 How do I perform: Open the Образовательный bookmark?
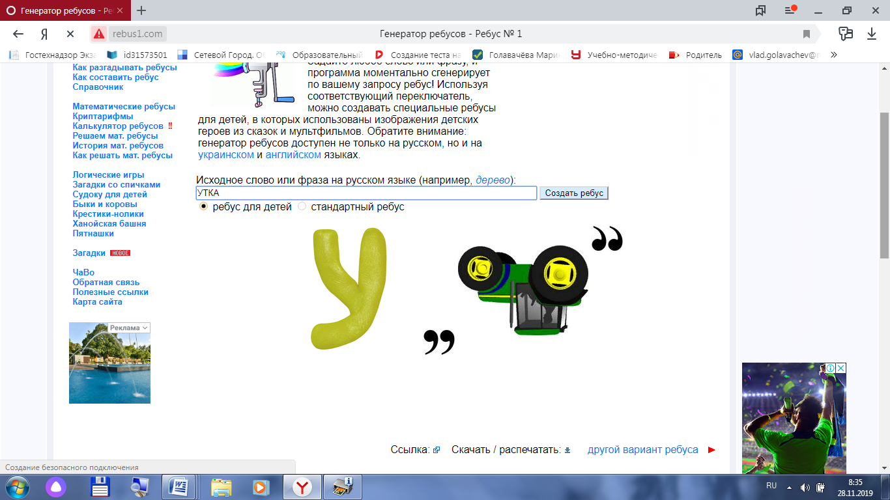[x=319, y=55]
